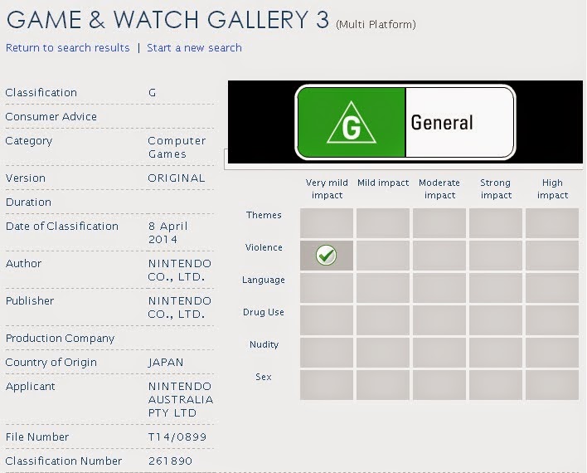Click the Classification value G
The height and width of the screenshot is (473, 587).
(152, 93)
